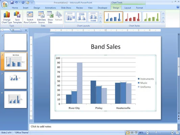Switch to Slide Sorter view
Viewport: 180px width, 135px height.
pyautogui.click(x=132, y=133)
